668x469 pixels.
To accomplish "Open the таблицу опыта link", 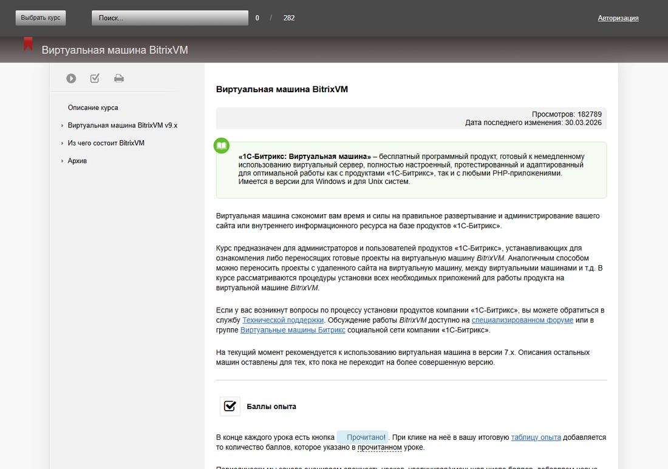I will coord(536,437).
